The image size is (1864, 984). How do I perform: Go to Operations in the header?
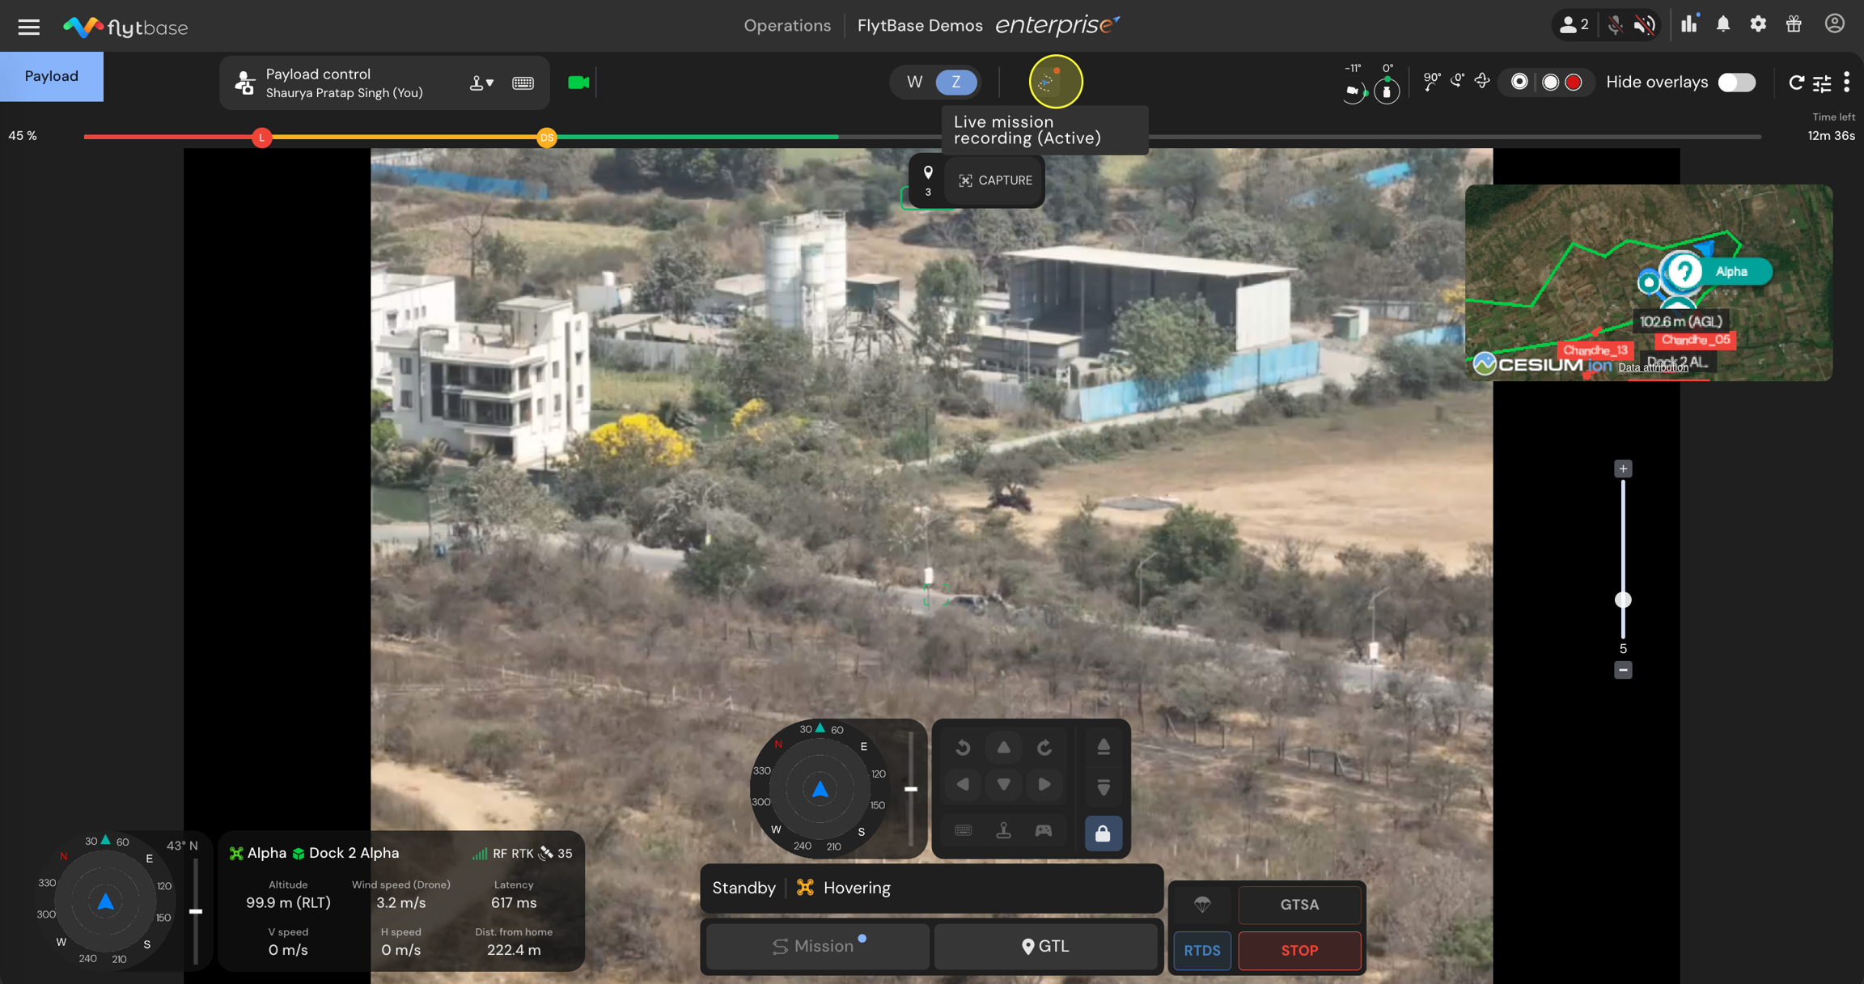pyautogui.click(x=787, y=26)
